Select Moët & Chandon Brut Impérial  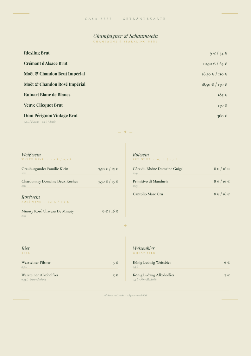(x=125, y=74)
